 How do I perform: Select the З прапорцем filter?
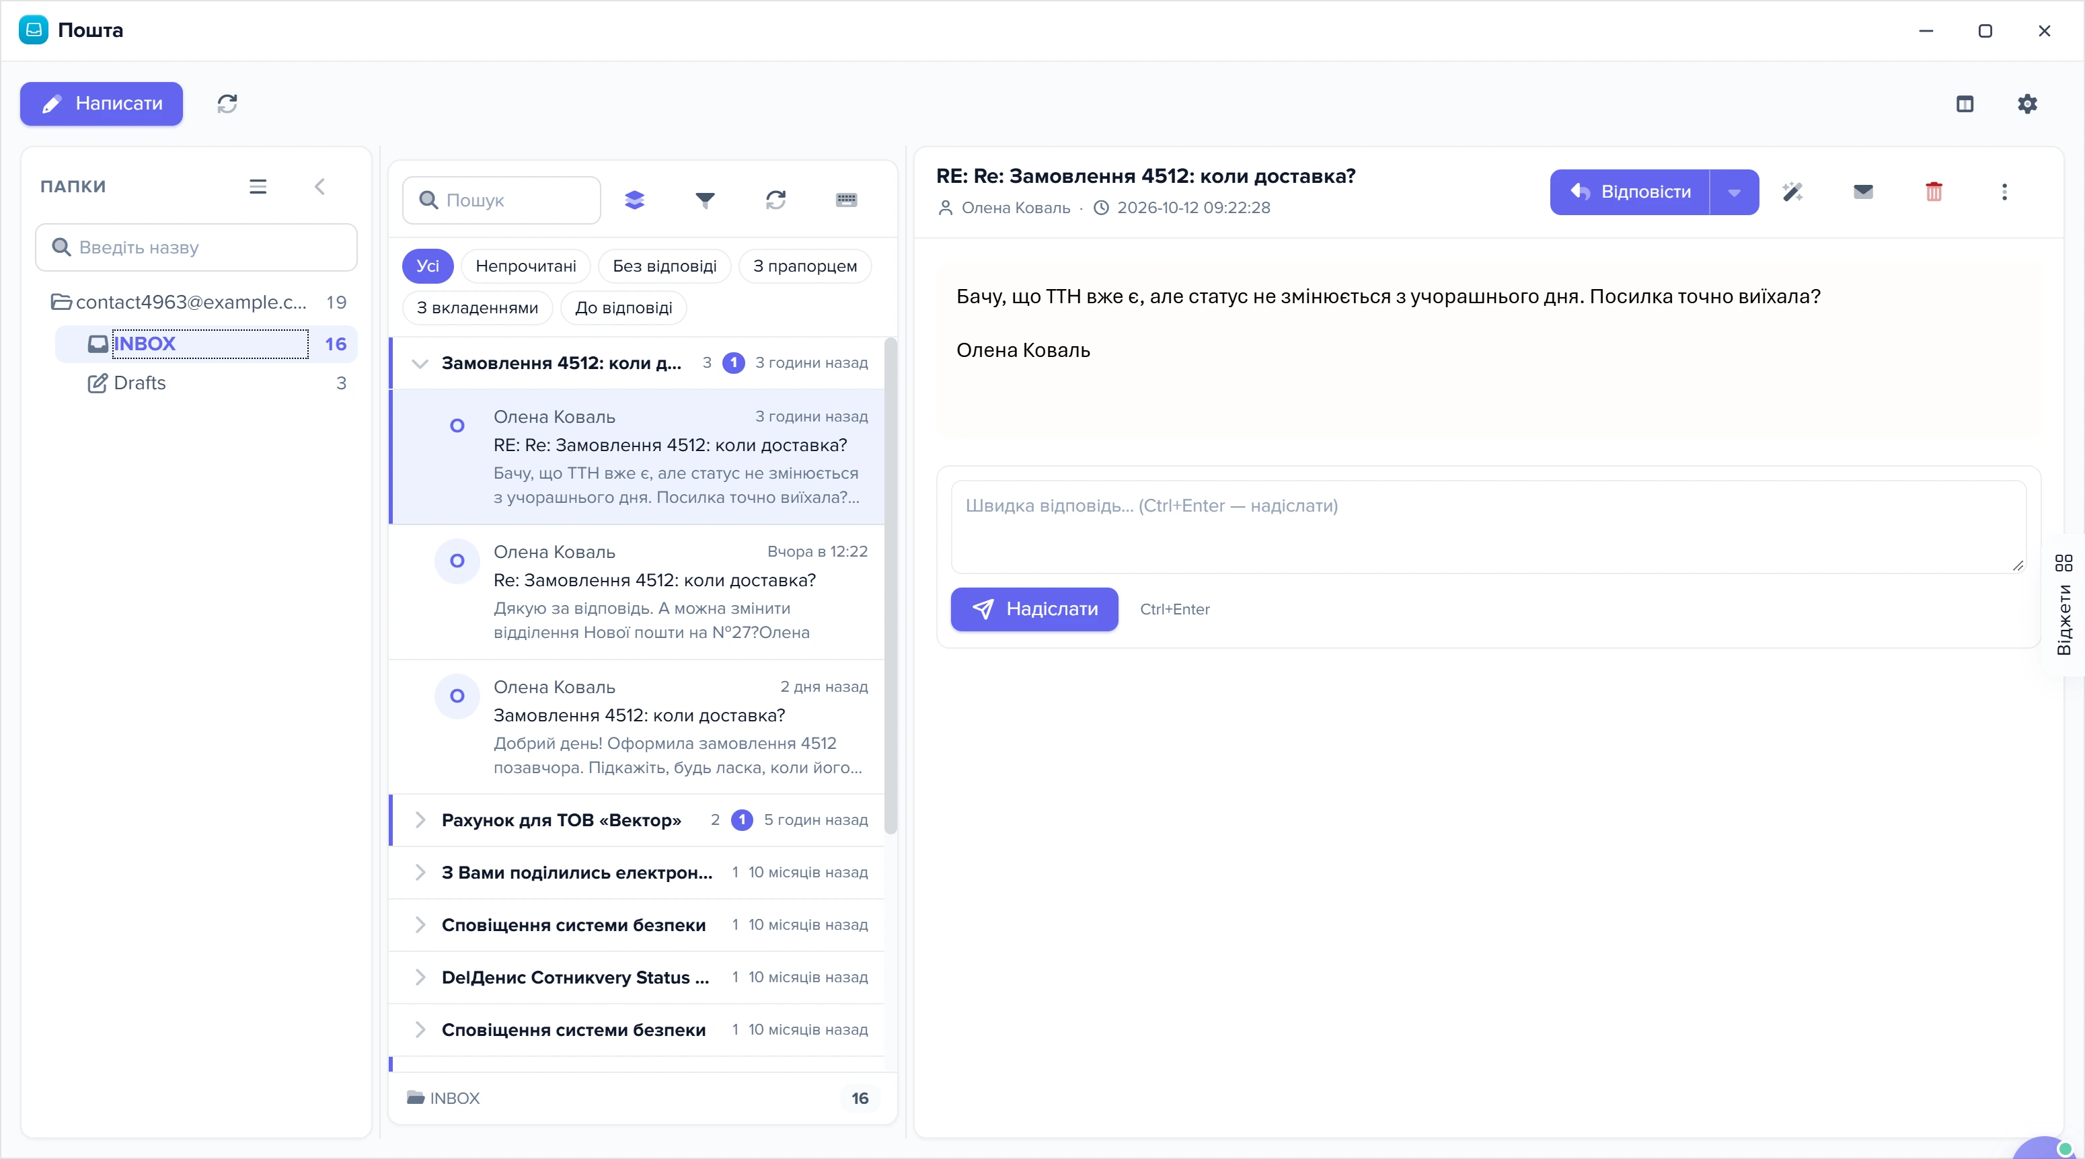(804, 266)
